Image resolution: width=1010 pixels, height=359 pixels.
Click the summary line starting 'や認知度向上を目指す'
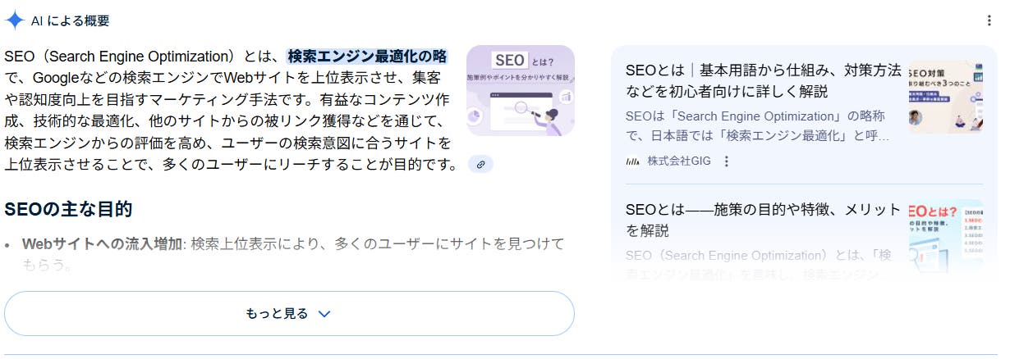click(x=230, y=99)
